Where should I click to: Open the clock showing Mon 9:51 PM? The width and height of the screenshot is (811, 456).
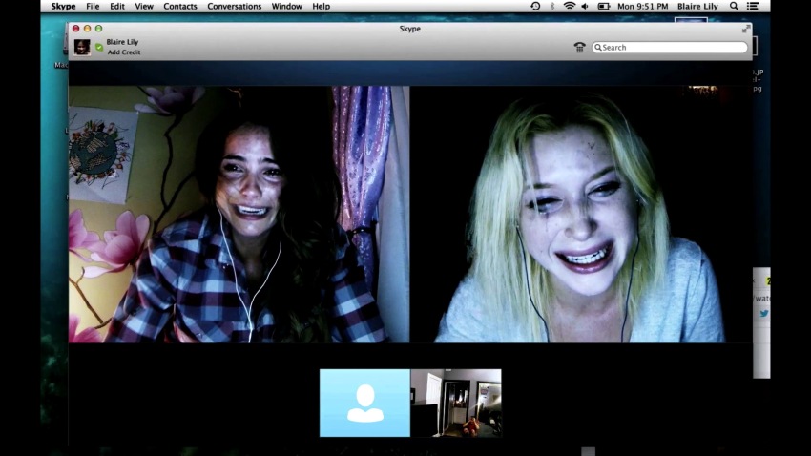click(644, 7)
